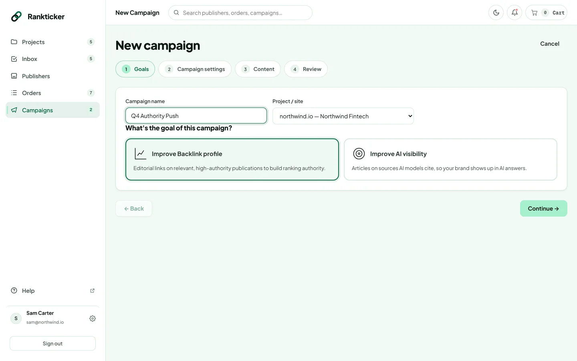Click the Projects folder icon

pyautogui.click(x=14, y=42)
